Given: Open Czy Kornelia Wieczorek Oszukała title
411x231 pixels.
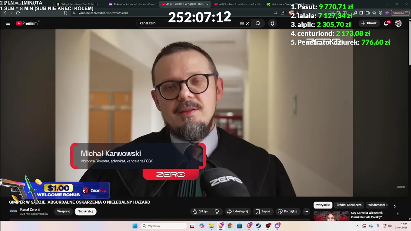Looking at the screenshot, I should (367, 215).
